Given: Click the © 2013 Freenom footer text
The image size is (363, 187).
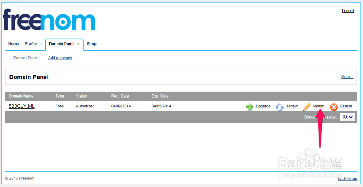Looking at the screenshot, I should coord(20,178).
